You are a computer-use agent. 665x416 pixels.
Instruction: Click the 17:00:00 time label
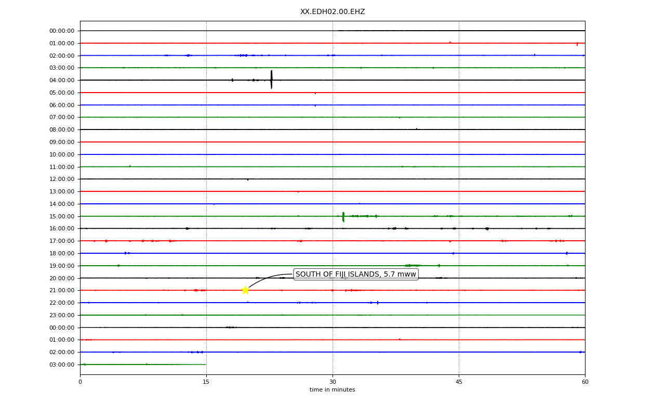pyautogui.click(x=62, y=241)
